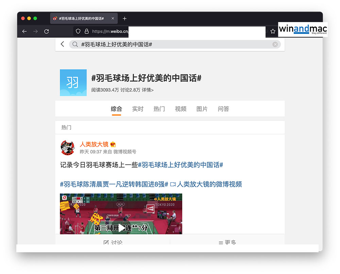
Task: Open a new browser tab
Action: click(124, 18)
